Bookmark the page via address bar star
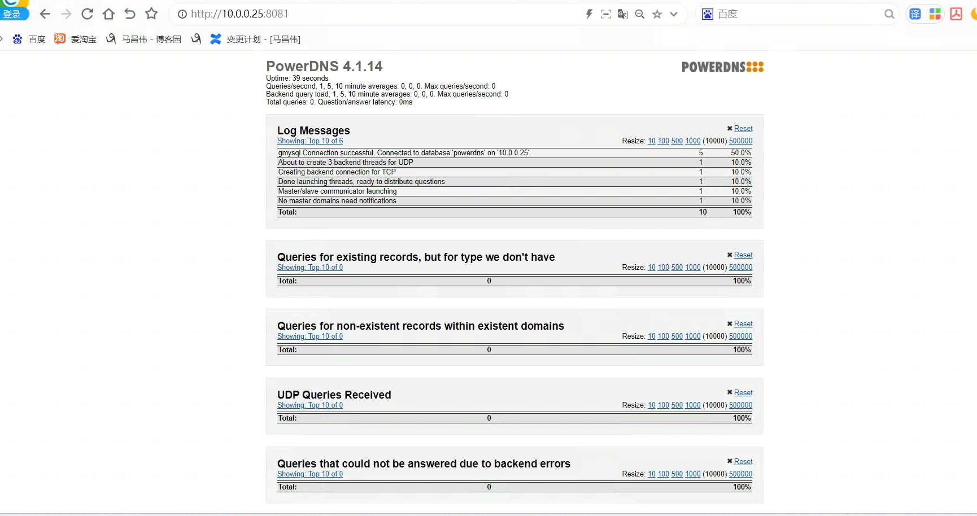The height and width of the screenshot is (516, 977). [x=657, y=14]
